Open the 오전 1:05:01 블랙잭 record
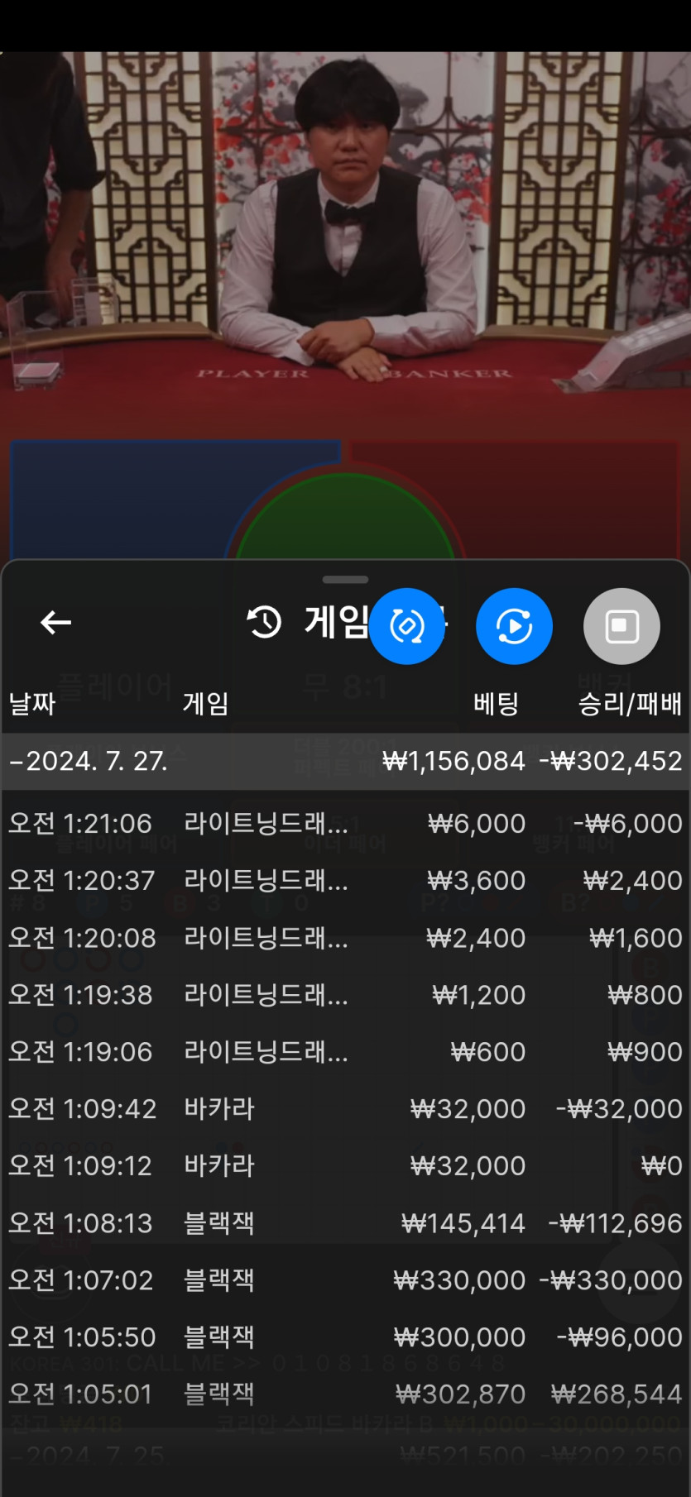691x1497 pixels. click(x=345, y=1394)
